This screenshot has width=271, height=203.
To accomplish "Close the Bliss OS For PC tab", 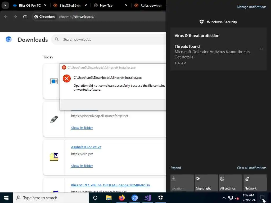I will click(45, 6).
